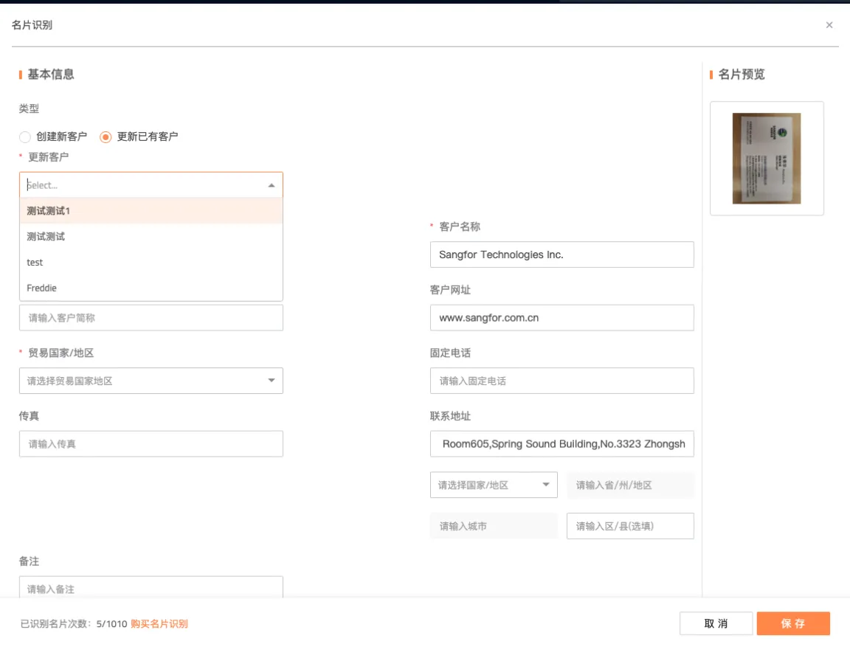
Task: Select the 更新已有客户 radio option
Action: click(106, 136)
